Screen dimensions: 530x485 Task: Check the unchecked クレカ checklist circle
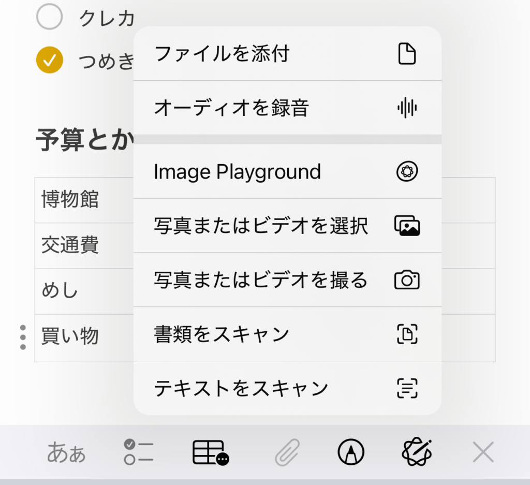coord(50,17)
